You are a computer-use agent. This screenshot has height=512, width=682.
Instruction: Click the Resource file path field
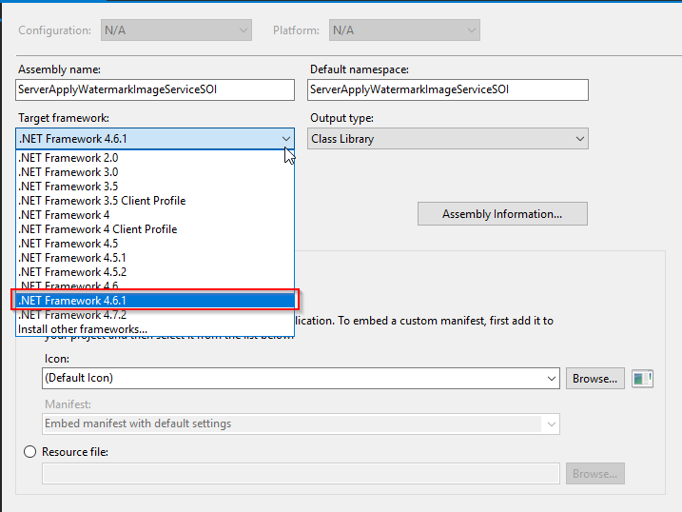coord(301,473)
